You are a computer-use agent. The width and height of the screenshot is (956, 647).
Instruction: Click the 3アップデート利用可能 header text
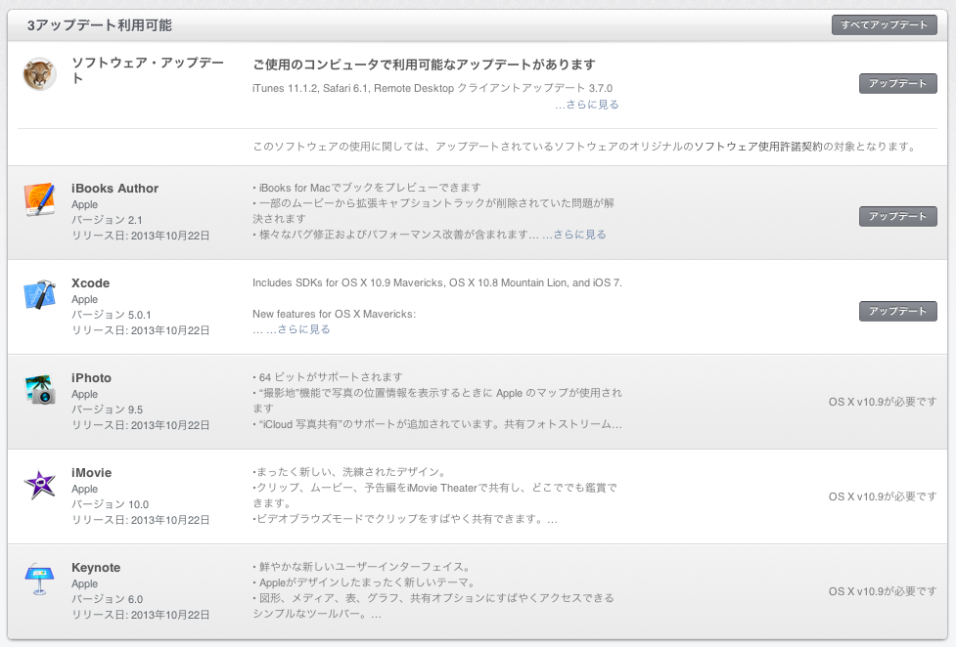click(x=100, y=25)
